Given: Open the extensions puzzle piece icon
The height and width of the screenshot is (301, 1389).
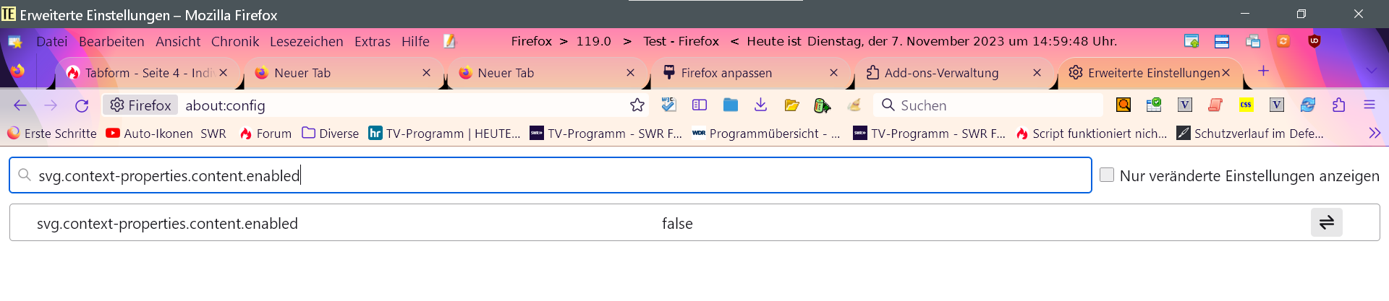Looking at the screenshot, I should (x=1338, y=105).
